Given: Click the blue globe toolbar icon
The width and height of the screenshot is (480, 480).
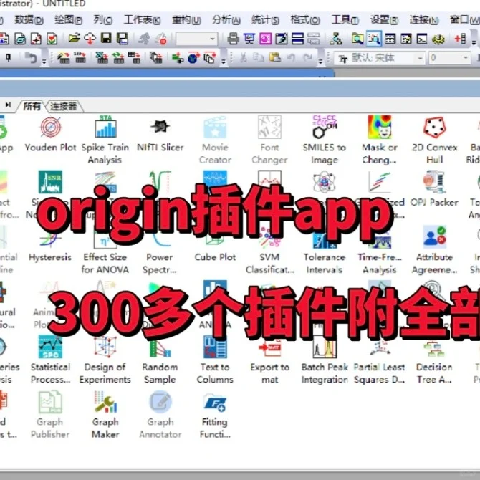Looking at the screenshot, I should (x=193, y=57).
